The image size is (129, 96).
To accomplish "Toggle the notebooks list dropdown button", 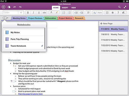I will click(x=5, y=18).
